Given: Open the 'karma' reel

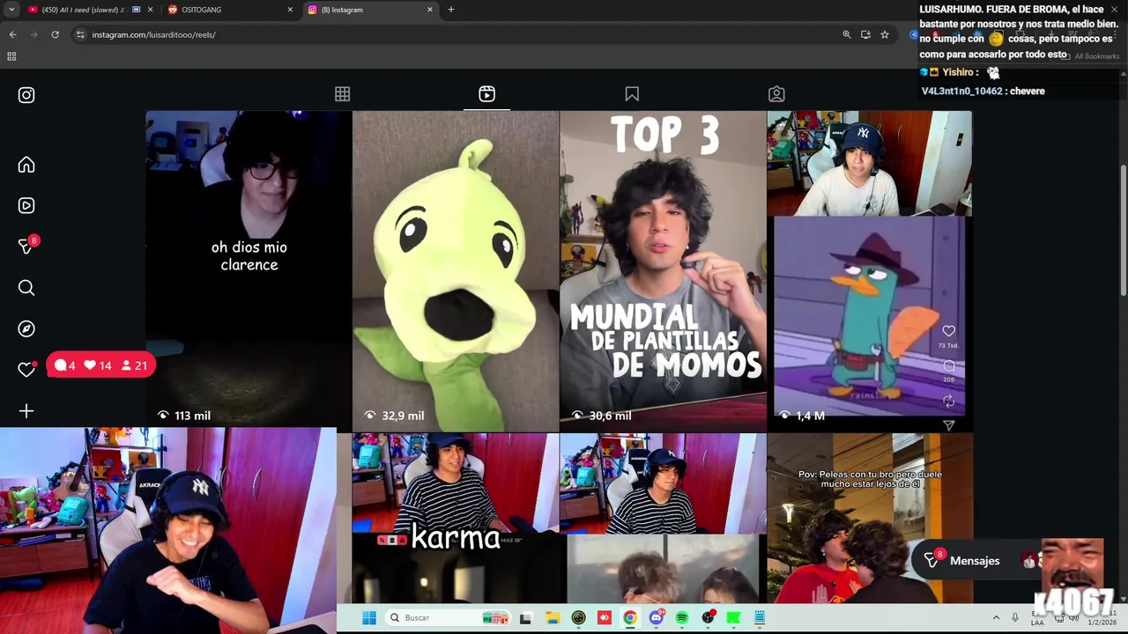Looking at the screenshot, I should pos(456,520).
